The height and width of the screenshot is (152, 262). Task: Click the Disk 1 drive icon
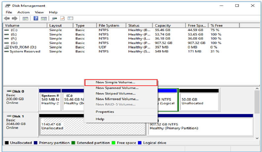(x=9, y=116)
